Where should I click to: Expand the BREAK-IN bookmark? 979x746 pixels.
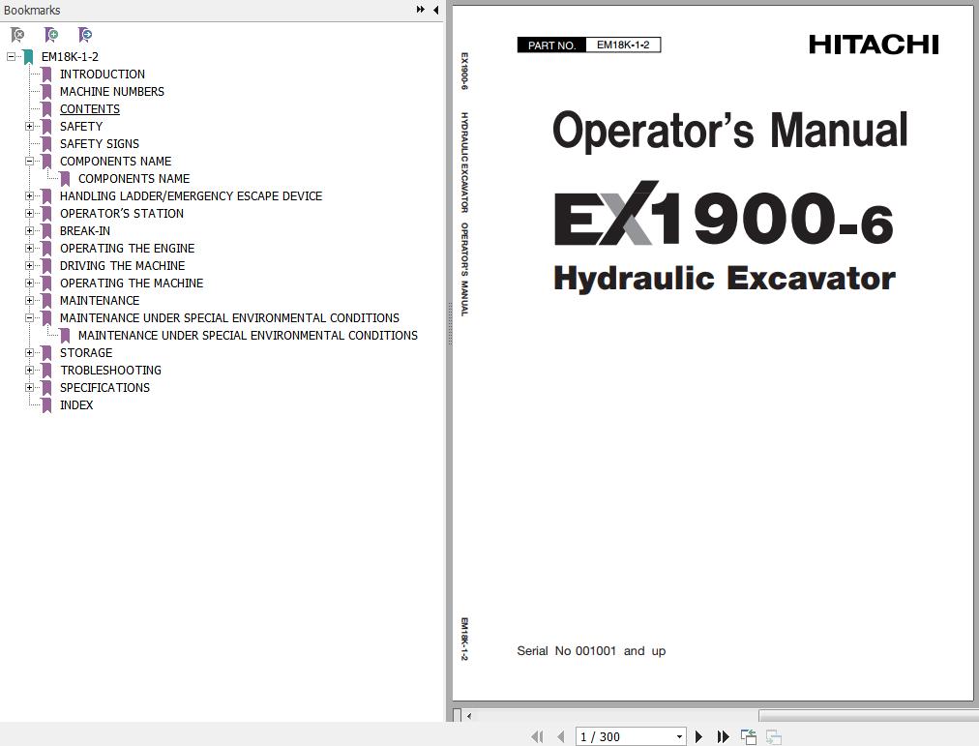(29, 231)
